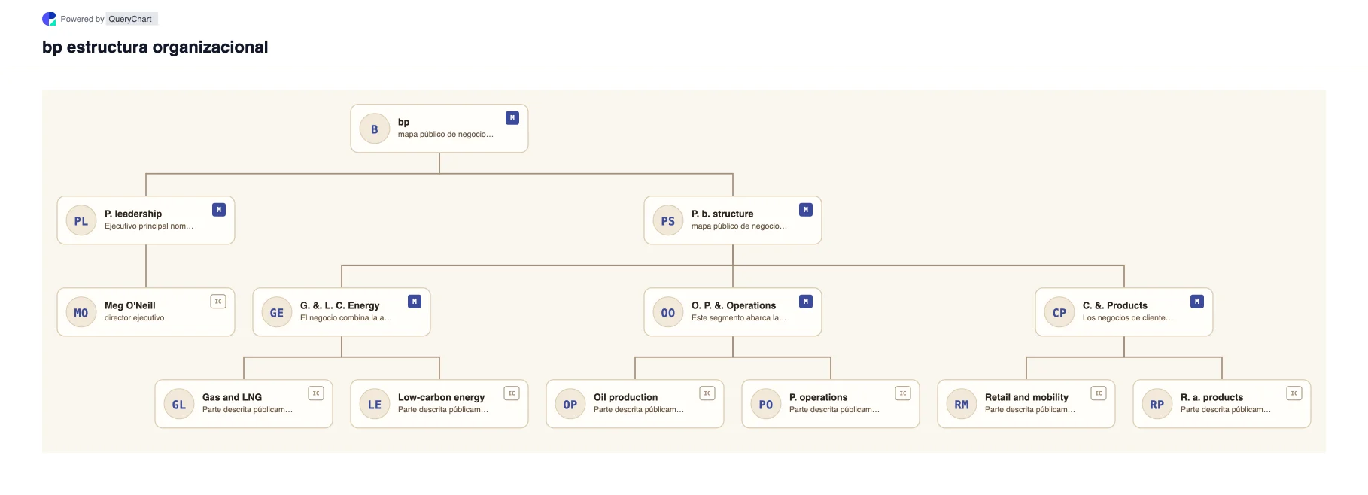The height and width of the screenshot is (495, 1368).
Task: Click IC badge on Low-carbon energy card
Action: pyautogui.click(x=512, y=393)
